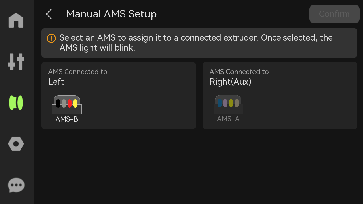The width and height of the screenshot is (363, 204).
Task: Select the Right(Aux) extruder panel
Action: click(280, 96)
